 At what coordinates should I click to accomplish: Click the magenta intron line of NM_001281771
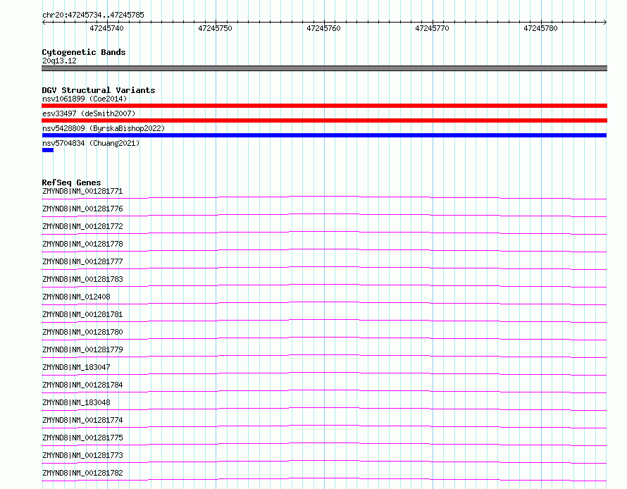point(324,197)
